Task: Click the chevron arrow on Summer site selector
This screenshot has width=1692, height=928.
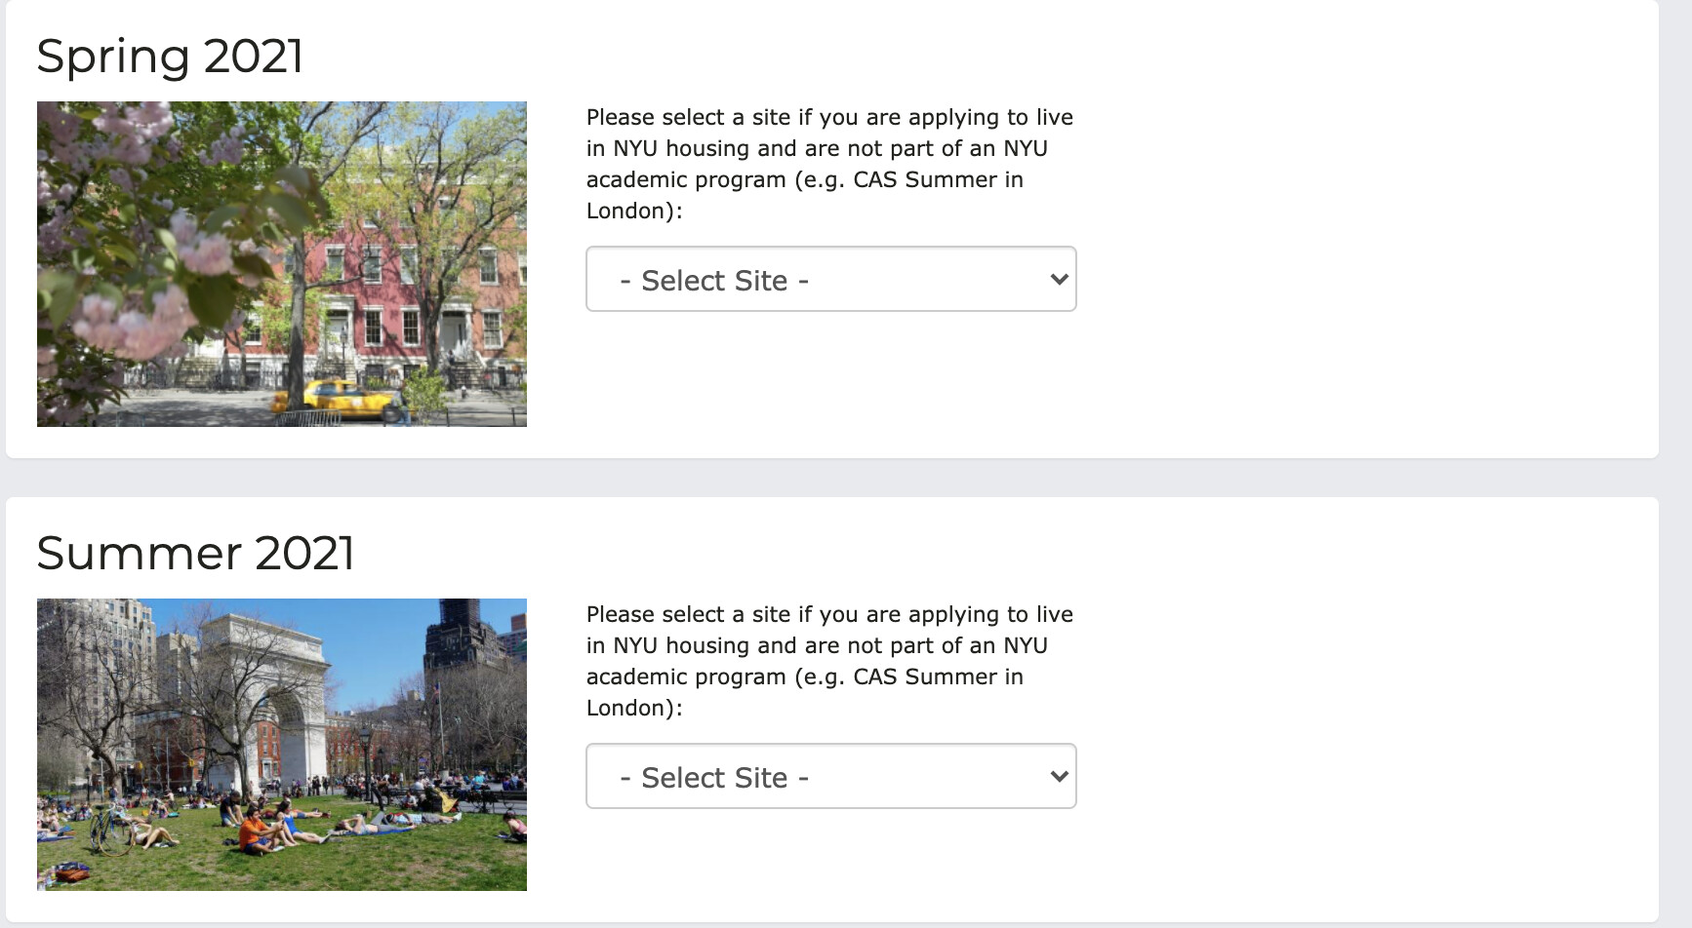Action: click(x=1059, y=777)
